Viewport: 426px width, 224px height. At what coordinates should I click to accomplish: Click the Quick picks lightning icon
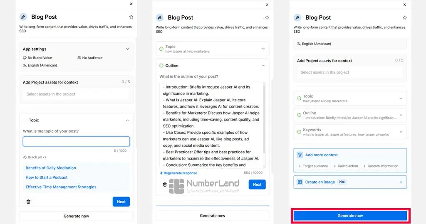[25, 157]
